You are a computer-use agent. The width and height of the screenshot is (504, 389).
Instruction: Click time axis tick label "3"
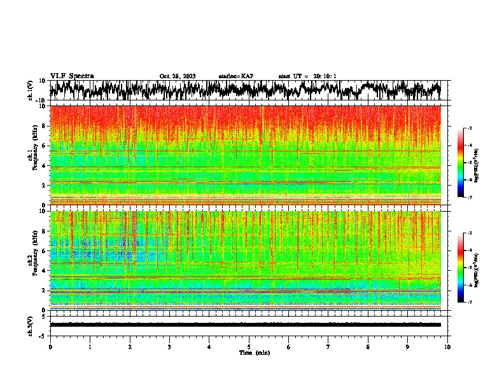pos(169,347)
